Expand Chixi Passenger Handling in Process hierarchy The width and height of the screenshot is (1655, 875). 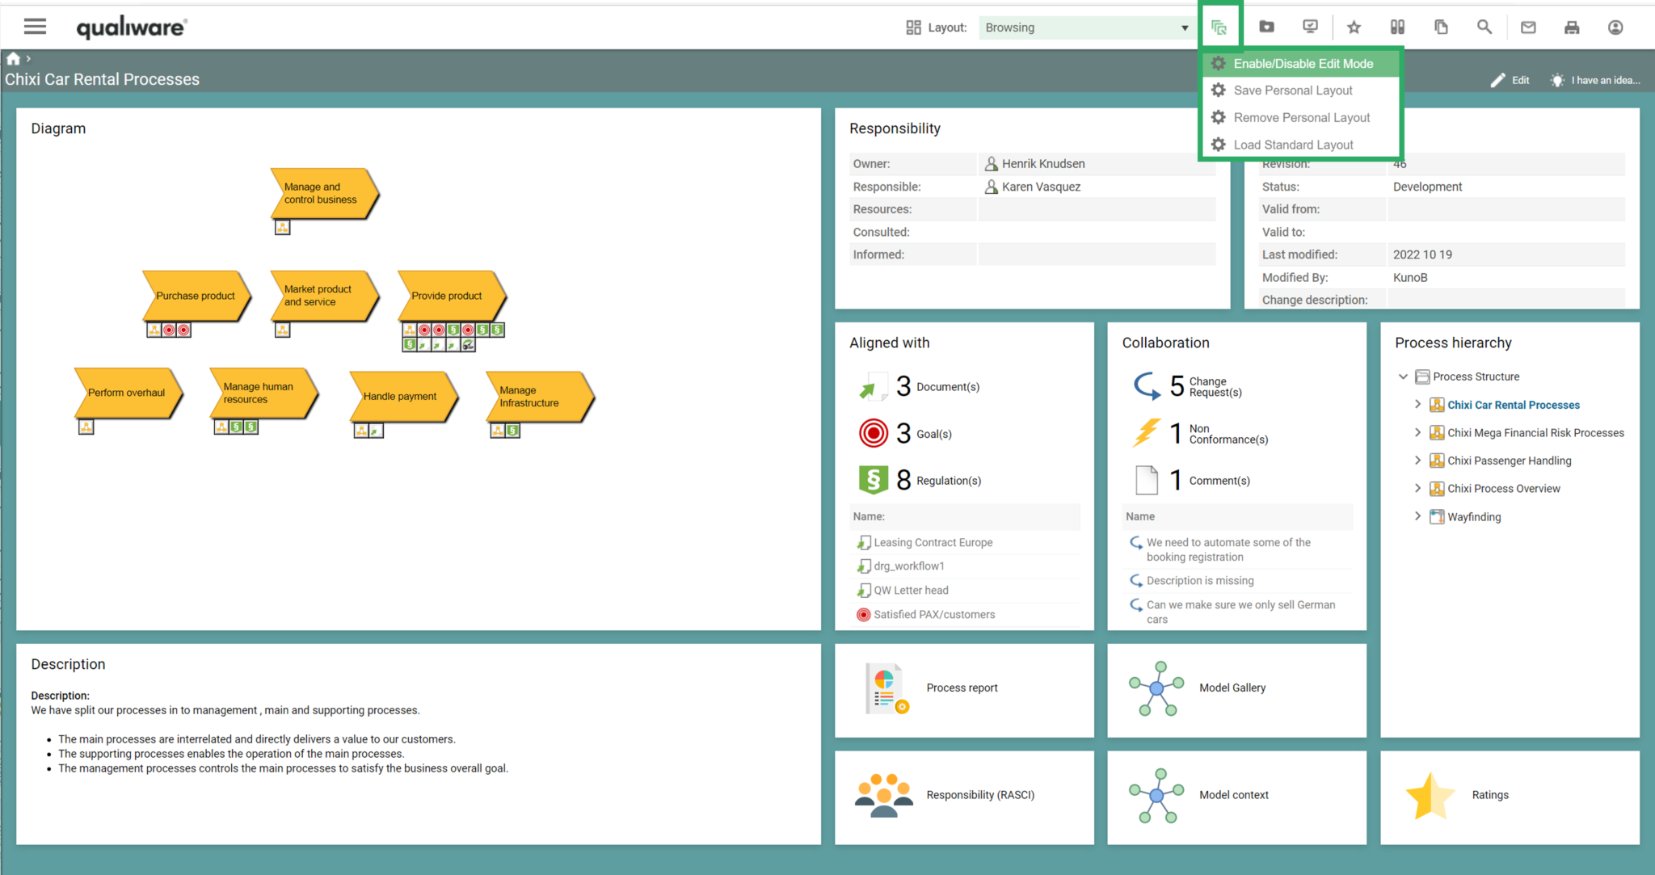tap(1417, 460)
